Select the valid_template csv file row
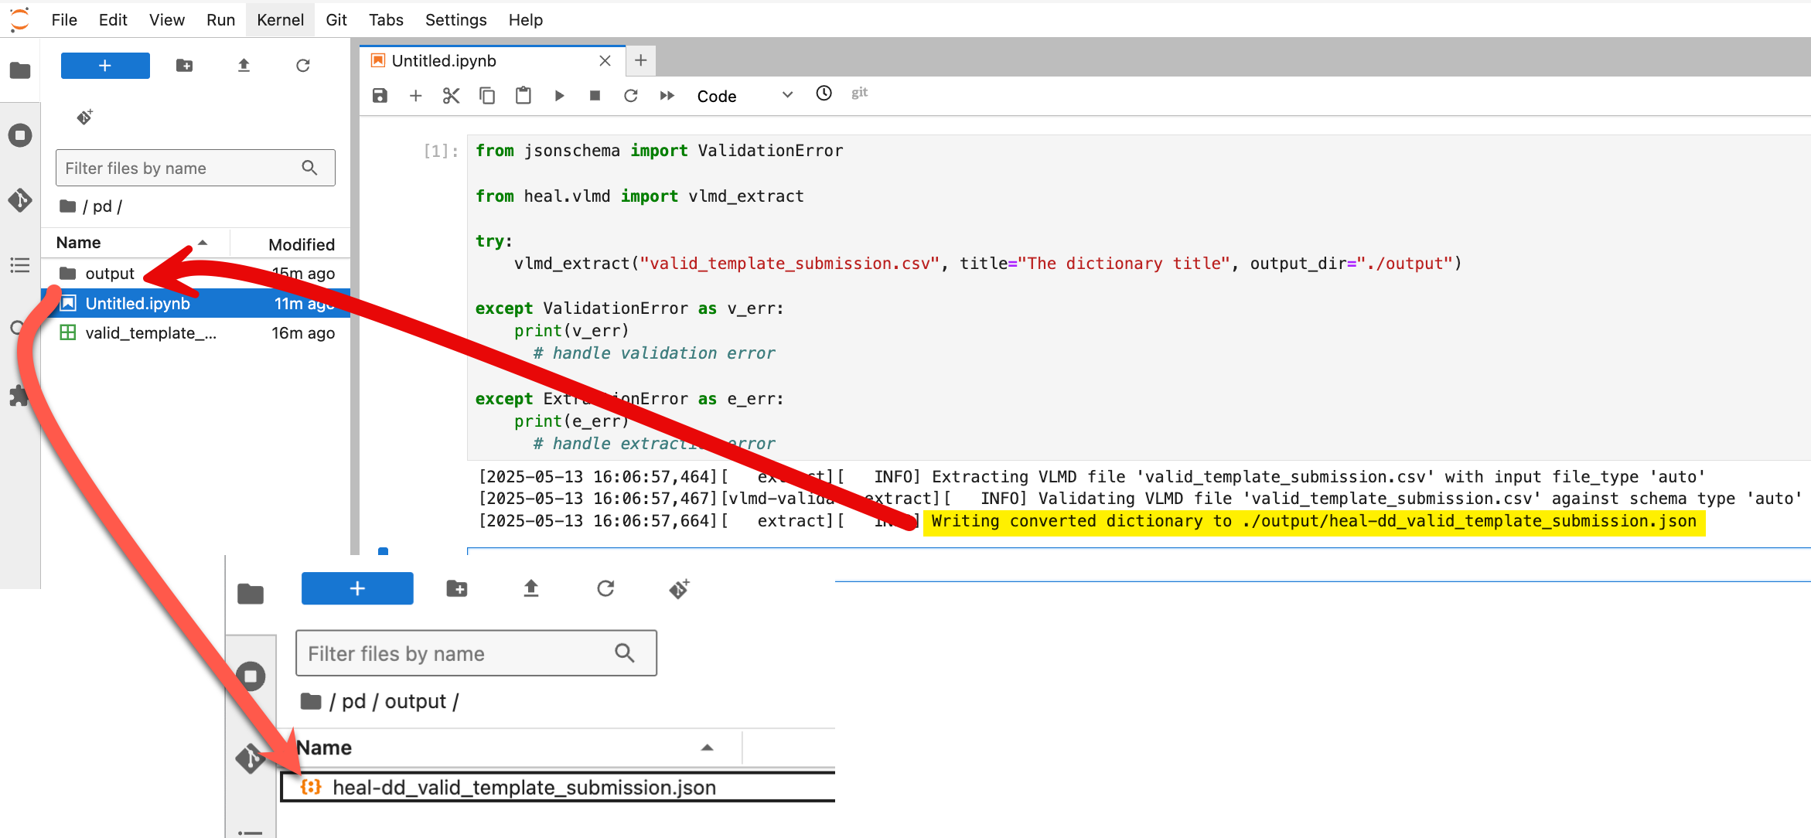 [196, 332]
